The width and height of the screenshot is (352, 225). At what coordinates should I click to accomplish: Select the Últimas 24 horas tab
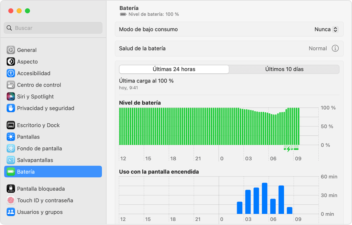174,69
